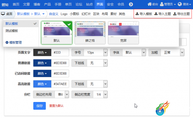
Task: Open the 其他 tab
Action: click(122, 14)
